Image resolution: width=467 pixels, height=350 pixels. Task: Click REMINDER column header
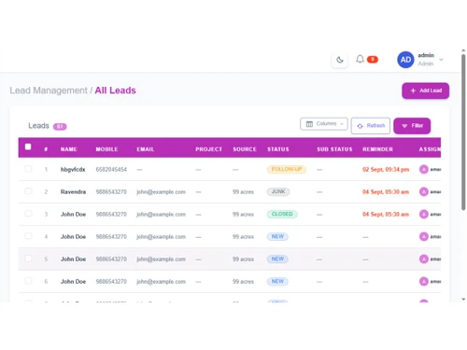(377, 149)
